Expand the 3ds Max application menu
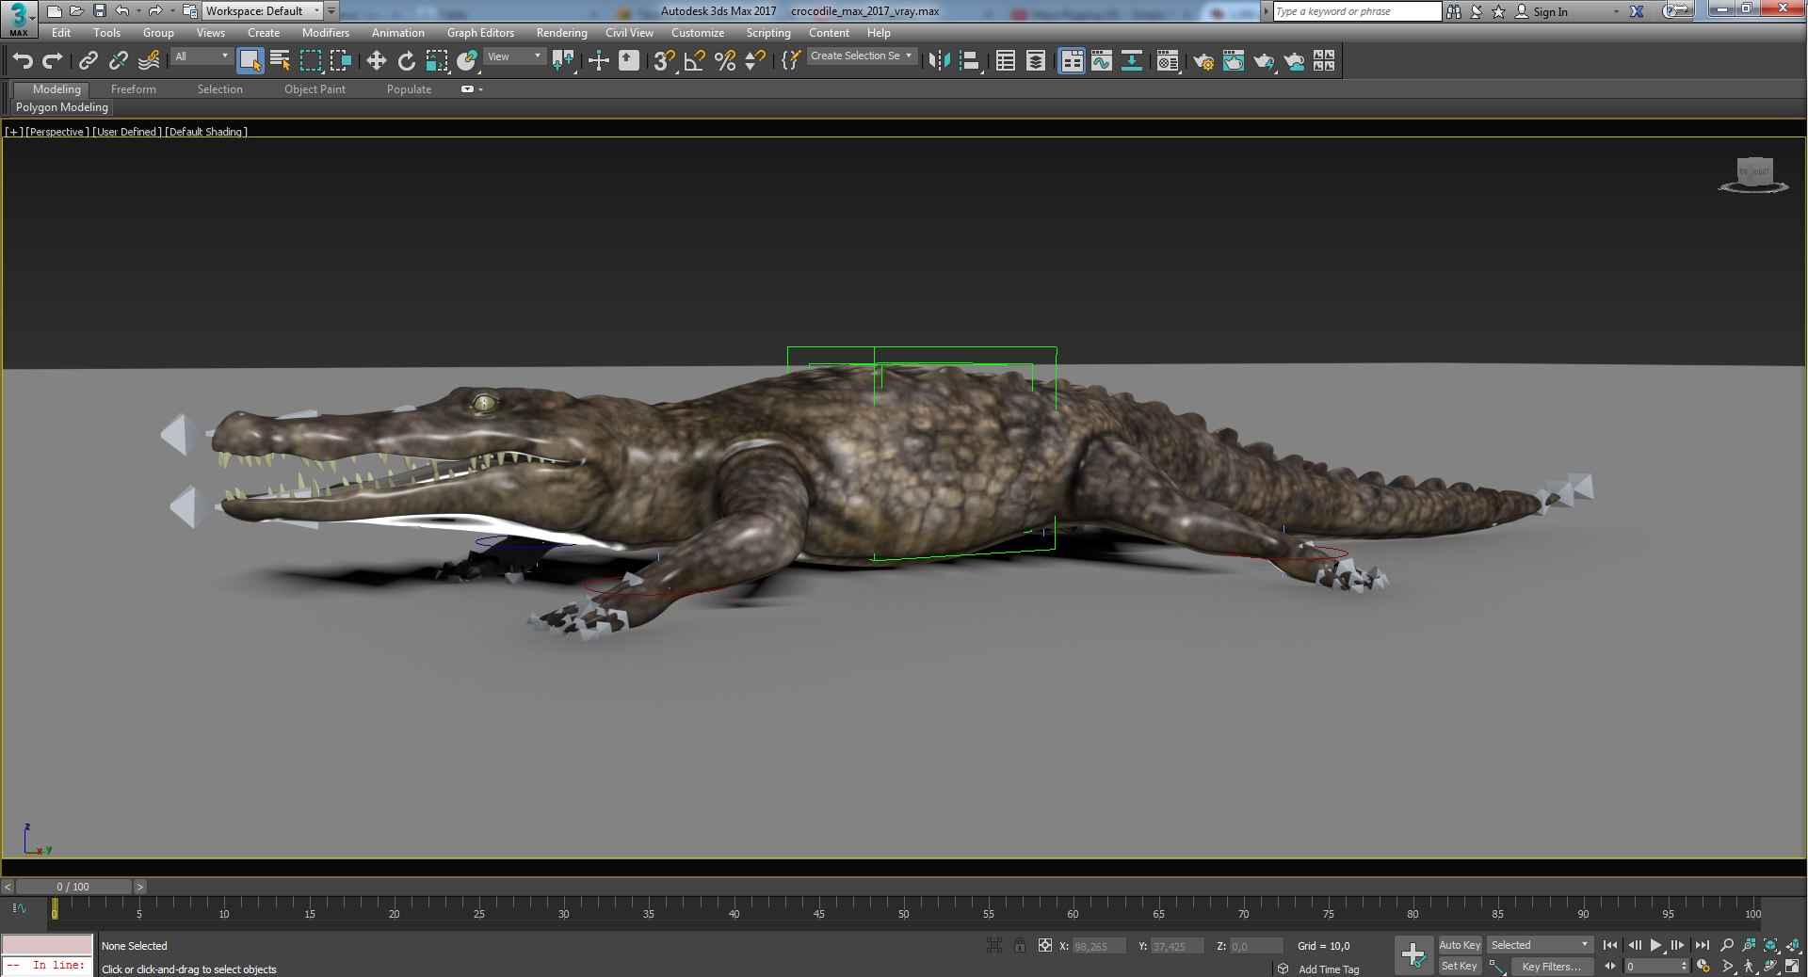Screen dimensions: 1808x977 coord(19,18)
